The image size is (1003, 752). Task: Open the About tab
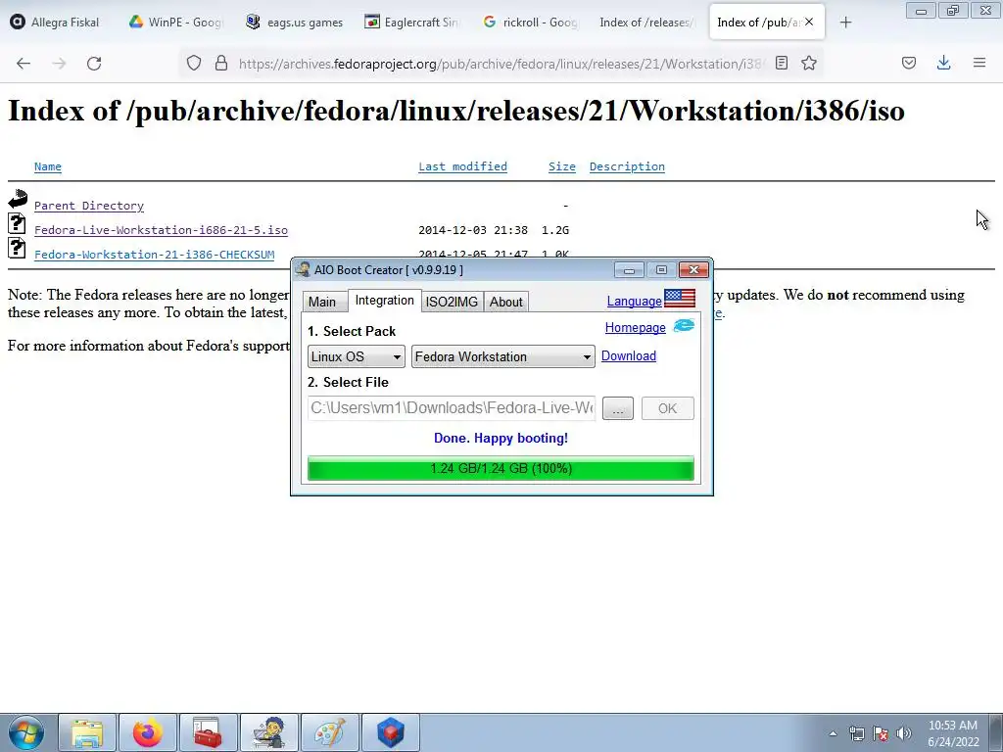[x=506, y=302]
